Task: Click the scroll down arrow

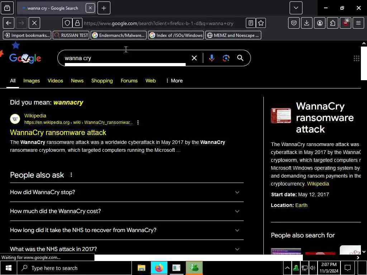Action: pos(364,252)
